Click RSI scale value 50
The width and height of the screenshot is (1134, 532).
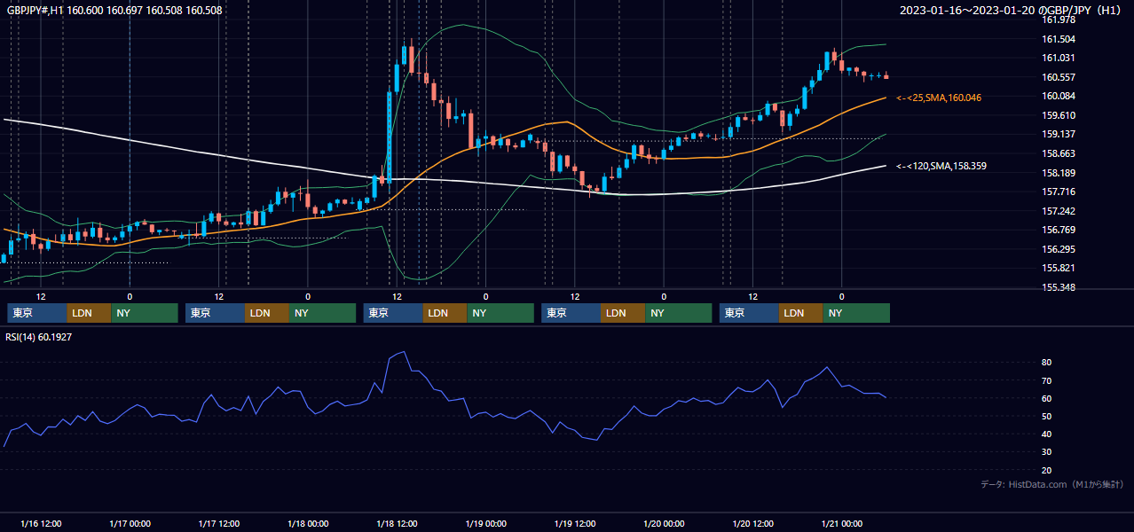[1047, 416]
